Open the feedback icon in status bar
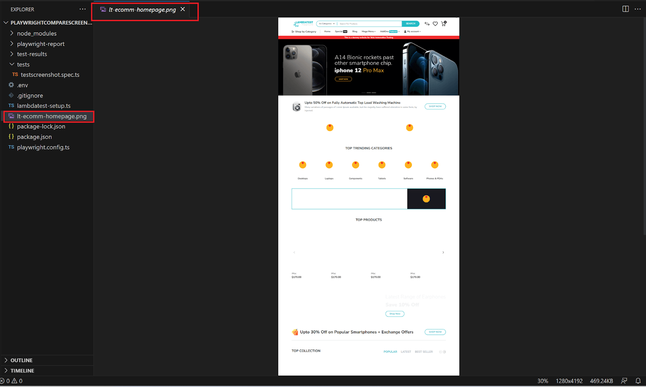This screenshot has height=387, width=646. (x=624, y=381)
